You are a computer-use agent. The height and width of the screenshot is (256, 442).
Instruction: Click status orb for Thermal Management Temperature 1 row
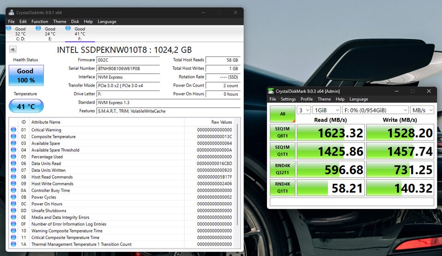coord(13,244)
